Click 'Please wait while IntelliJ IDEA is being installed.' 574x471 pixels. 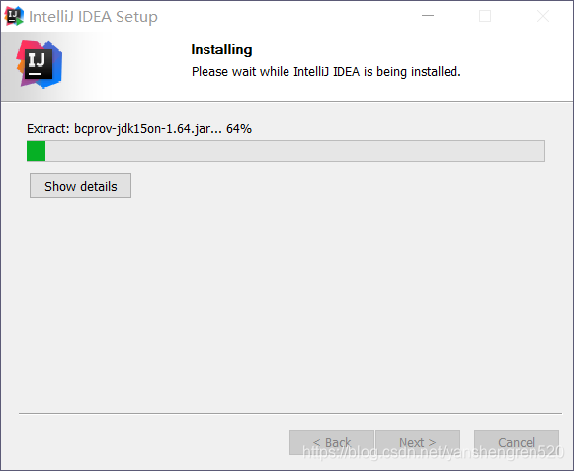[x=326, y=72]
